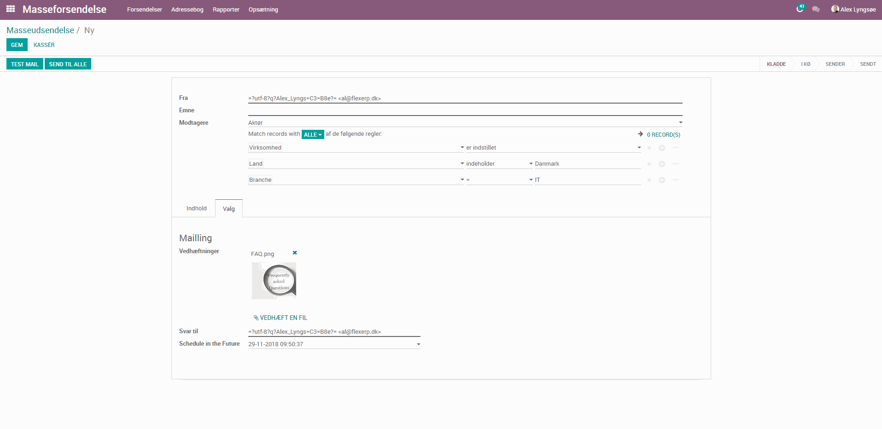Switch to the Indhold tab
882x429 pixels.
pos(197,209)
